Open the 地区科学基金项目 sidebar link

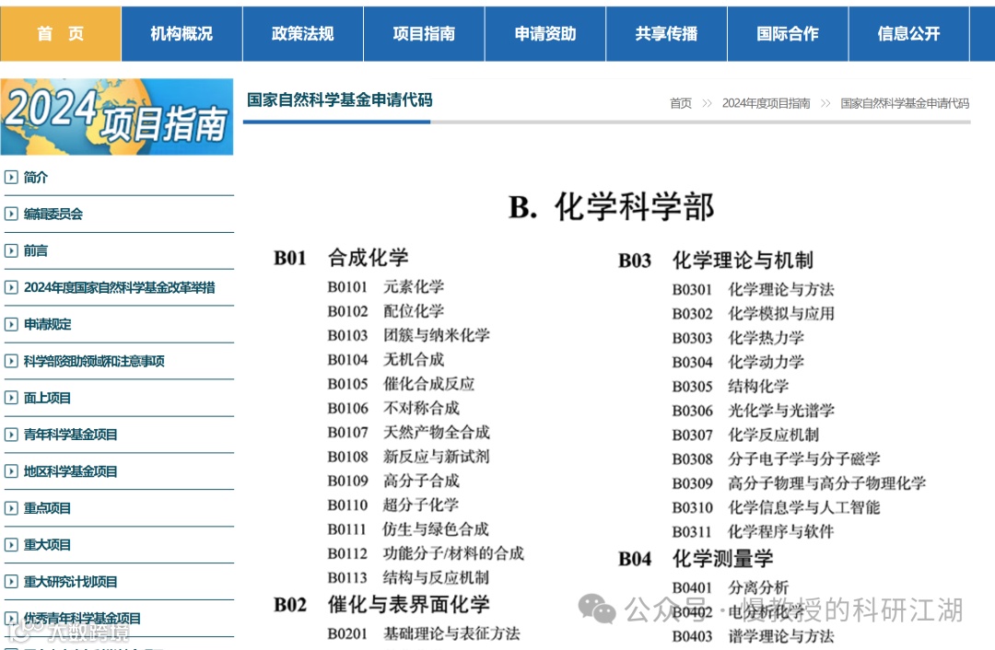pyautogui.click(x=70, y=471)
